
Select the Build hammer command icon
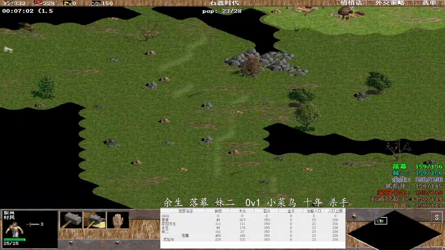(71, 220)
